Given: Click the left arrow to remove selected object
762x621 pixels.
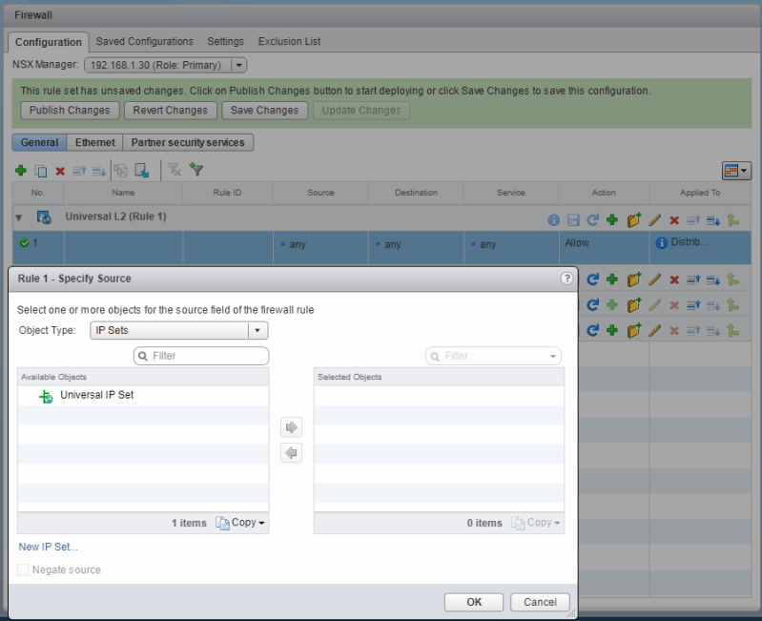Looking at the screenshot, I should click(292, 453).
